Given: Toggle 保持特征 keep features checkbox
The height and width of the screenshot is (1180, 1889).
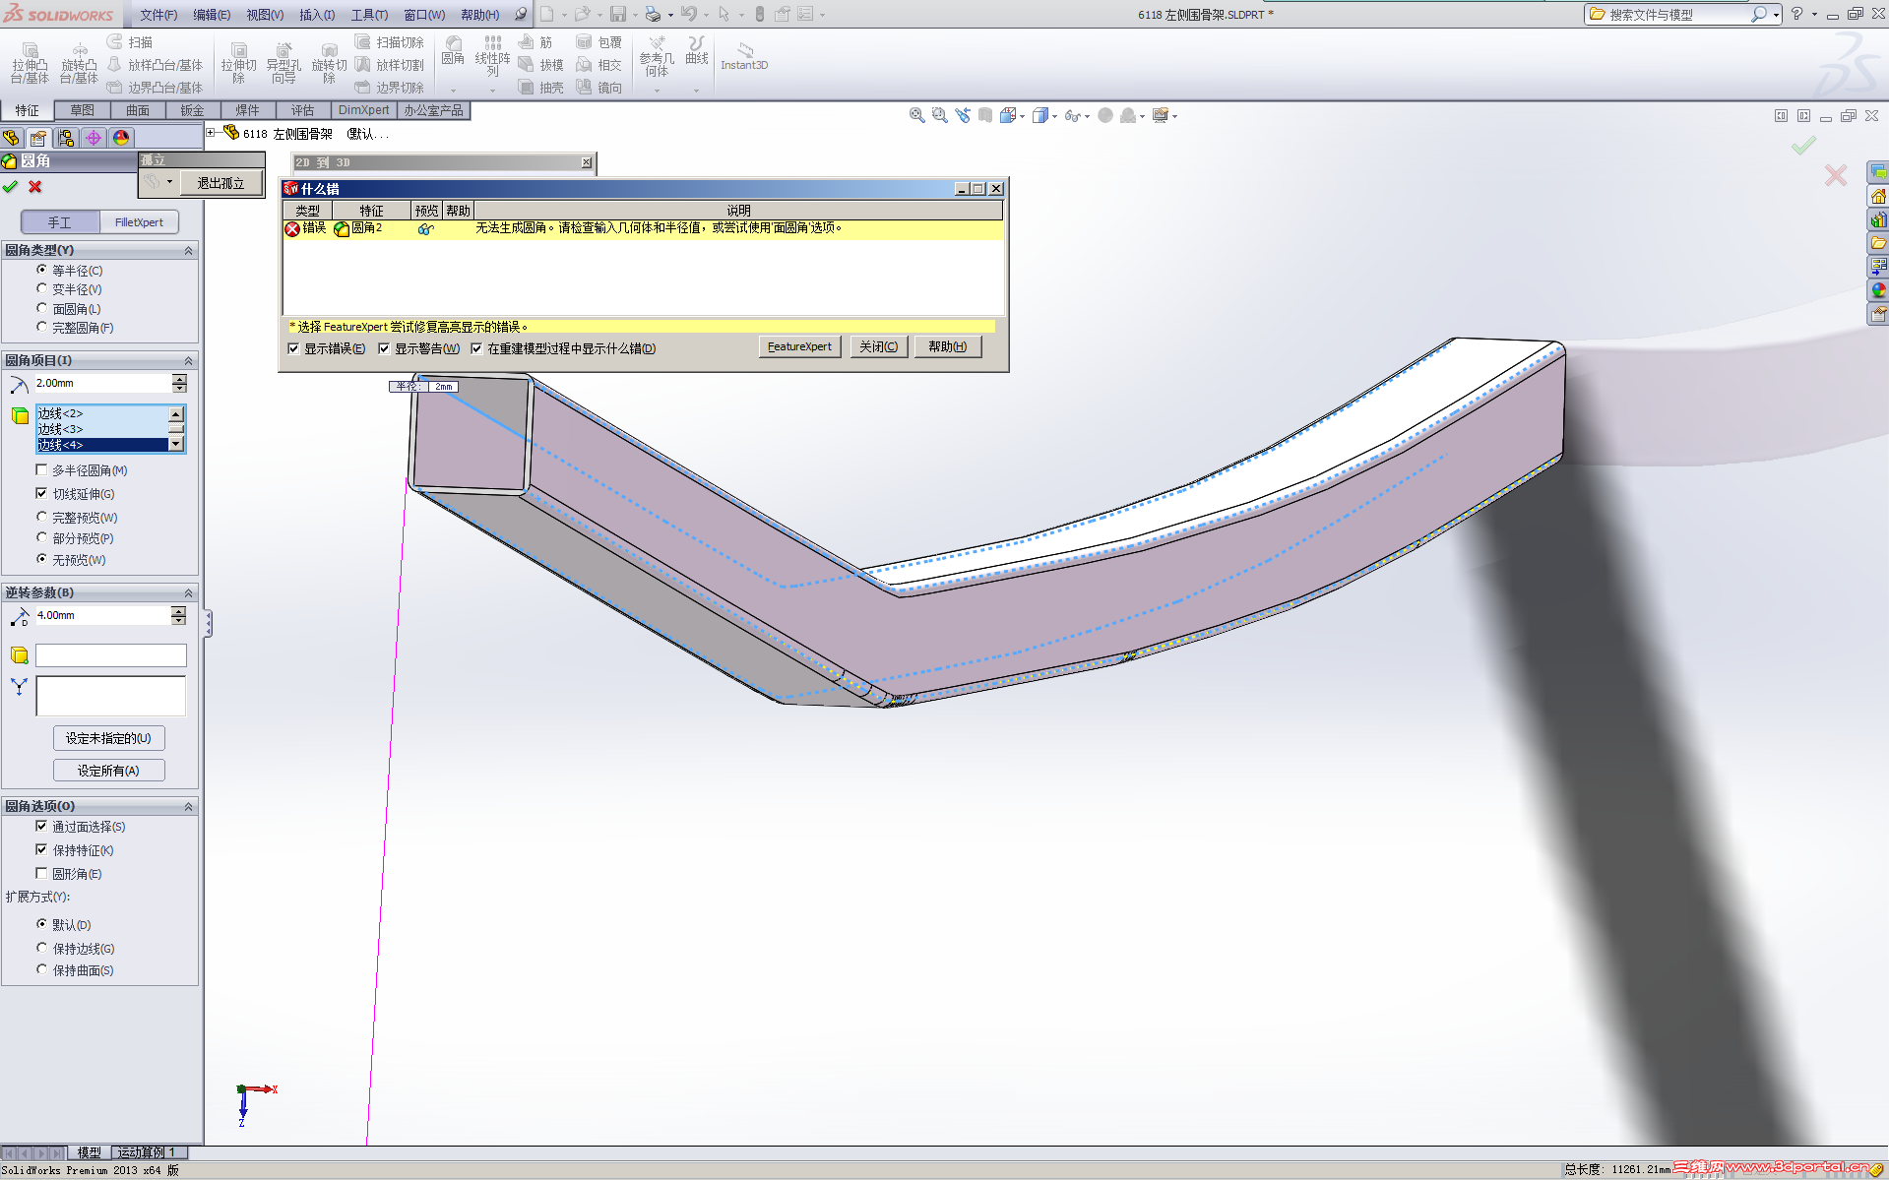Looking at the screenshot, I should 41,850.
